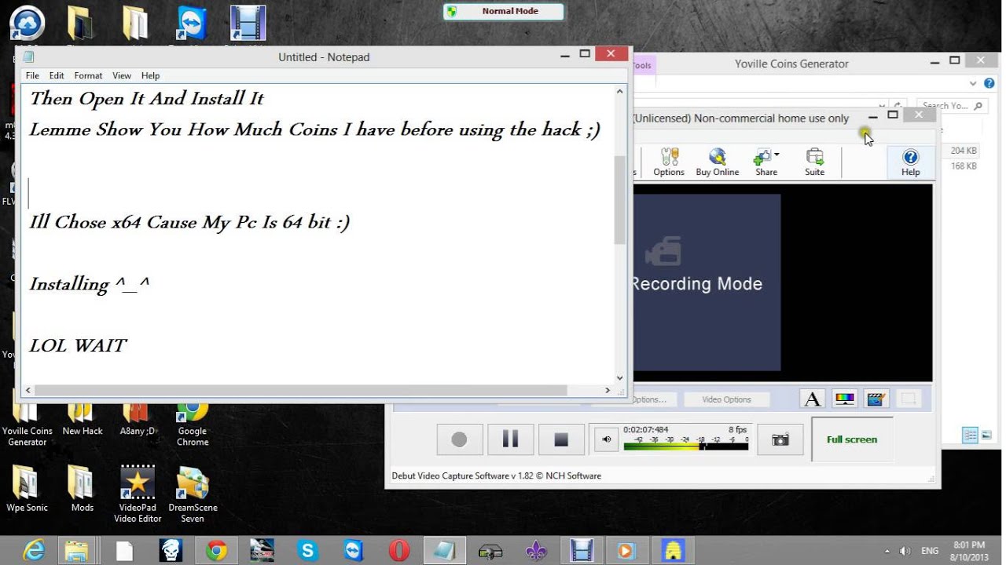
Task: Open the color effects icon in Debut
Action: [845, 399]
